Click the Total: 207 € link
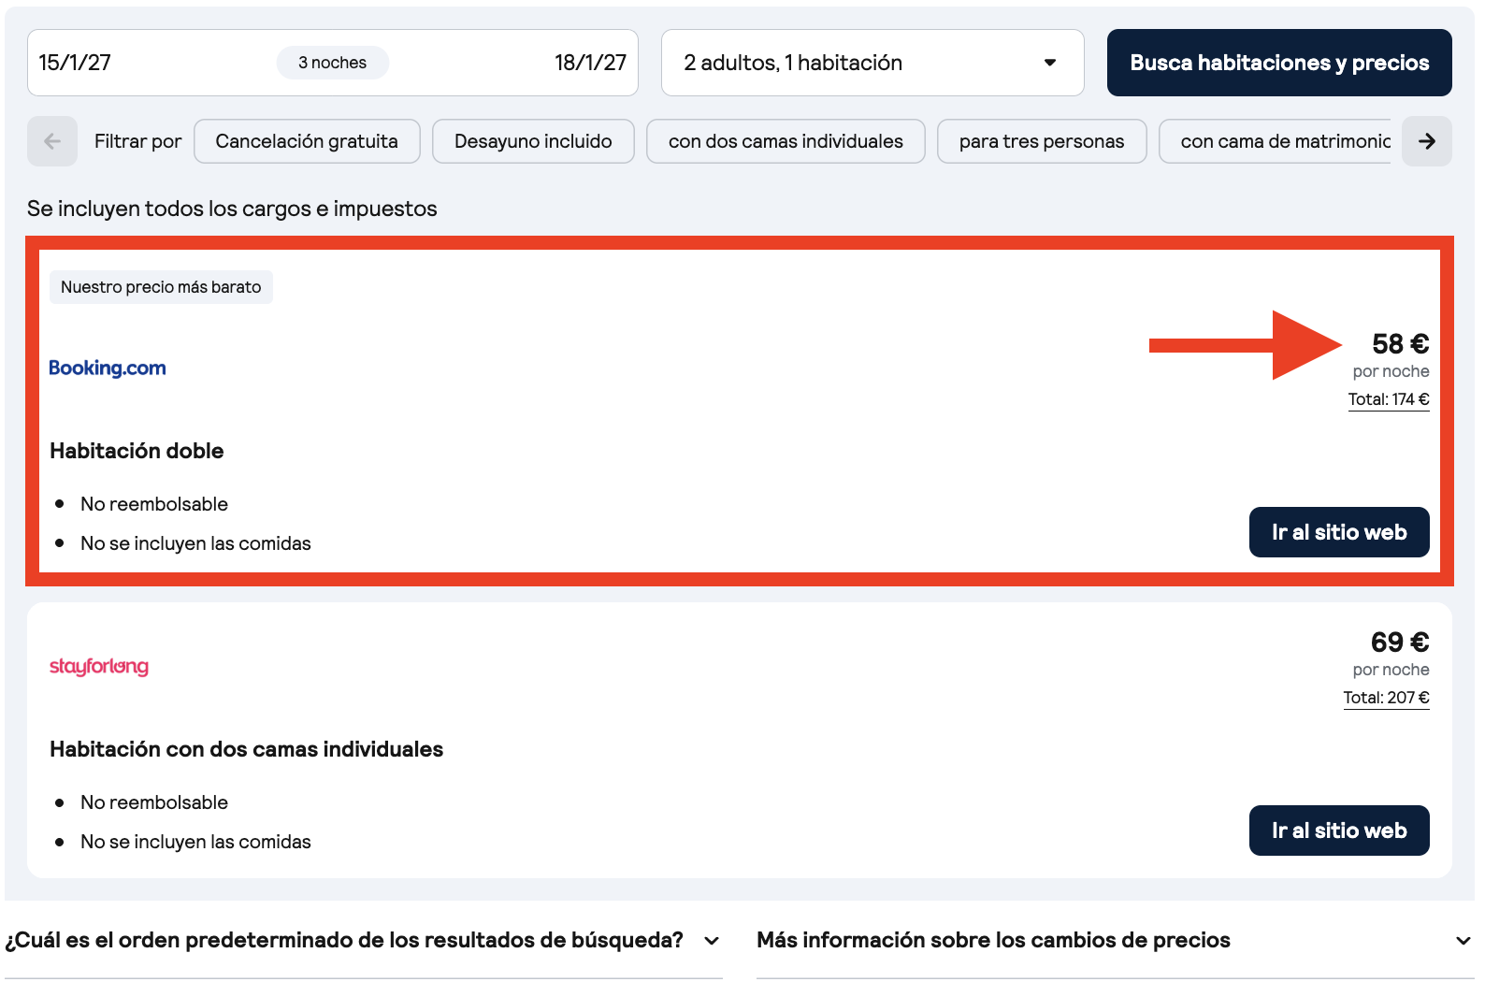The width and height of the screenshot is (1485, 982). click(1386, 698)
